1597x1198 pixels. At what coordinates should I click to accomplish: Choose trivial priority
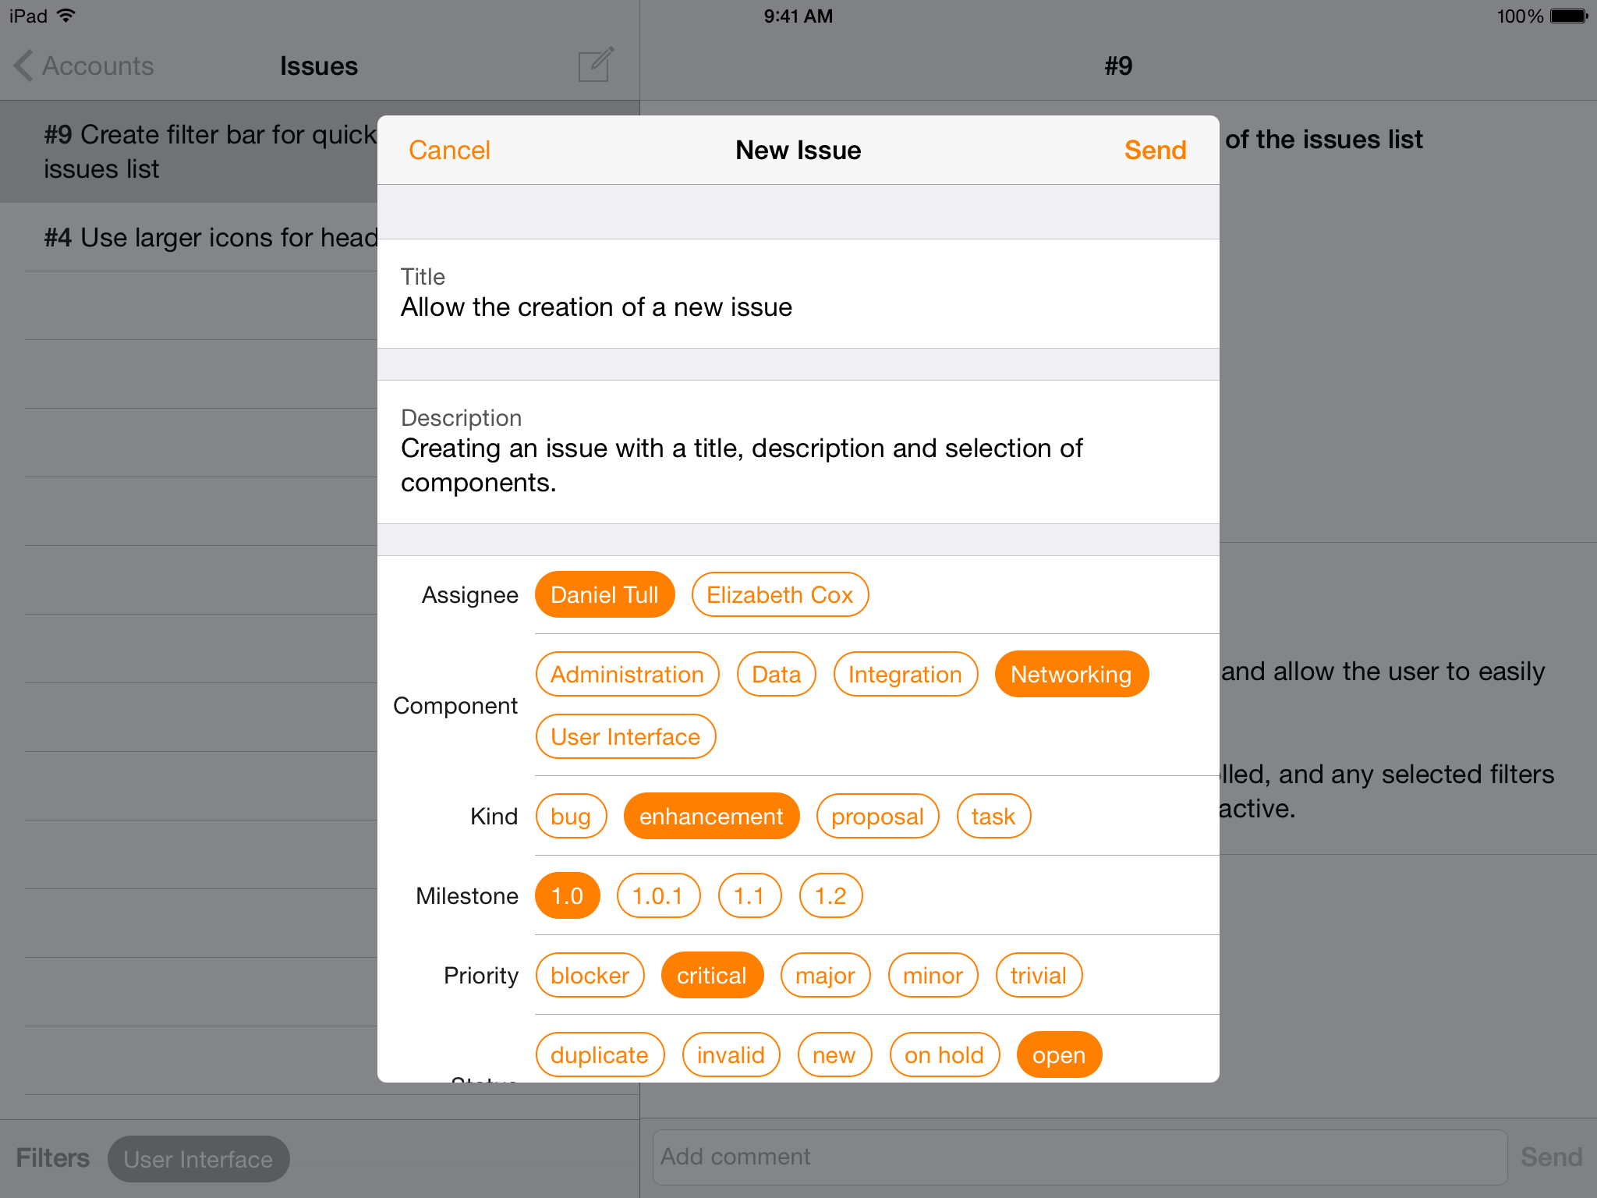pos(1038,976)
